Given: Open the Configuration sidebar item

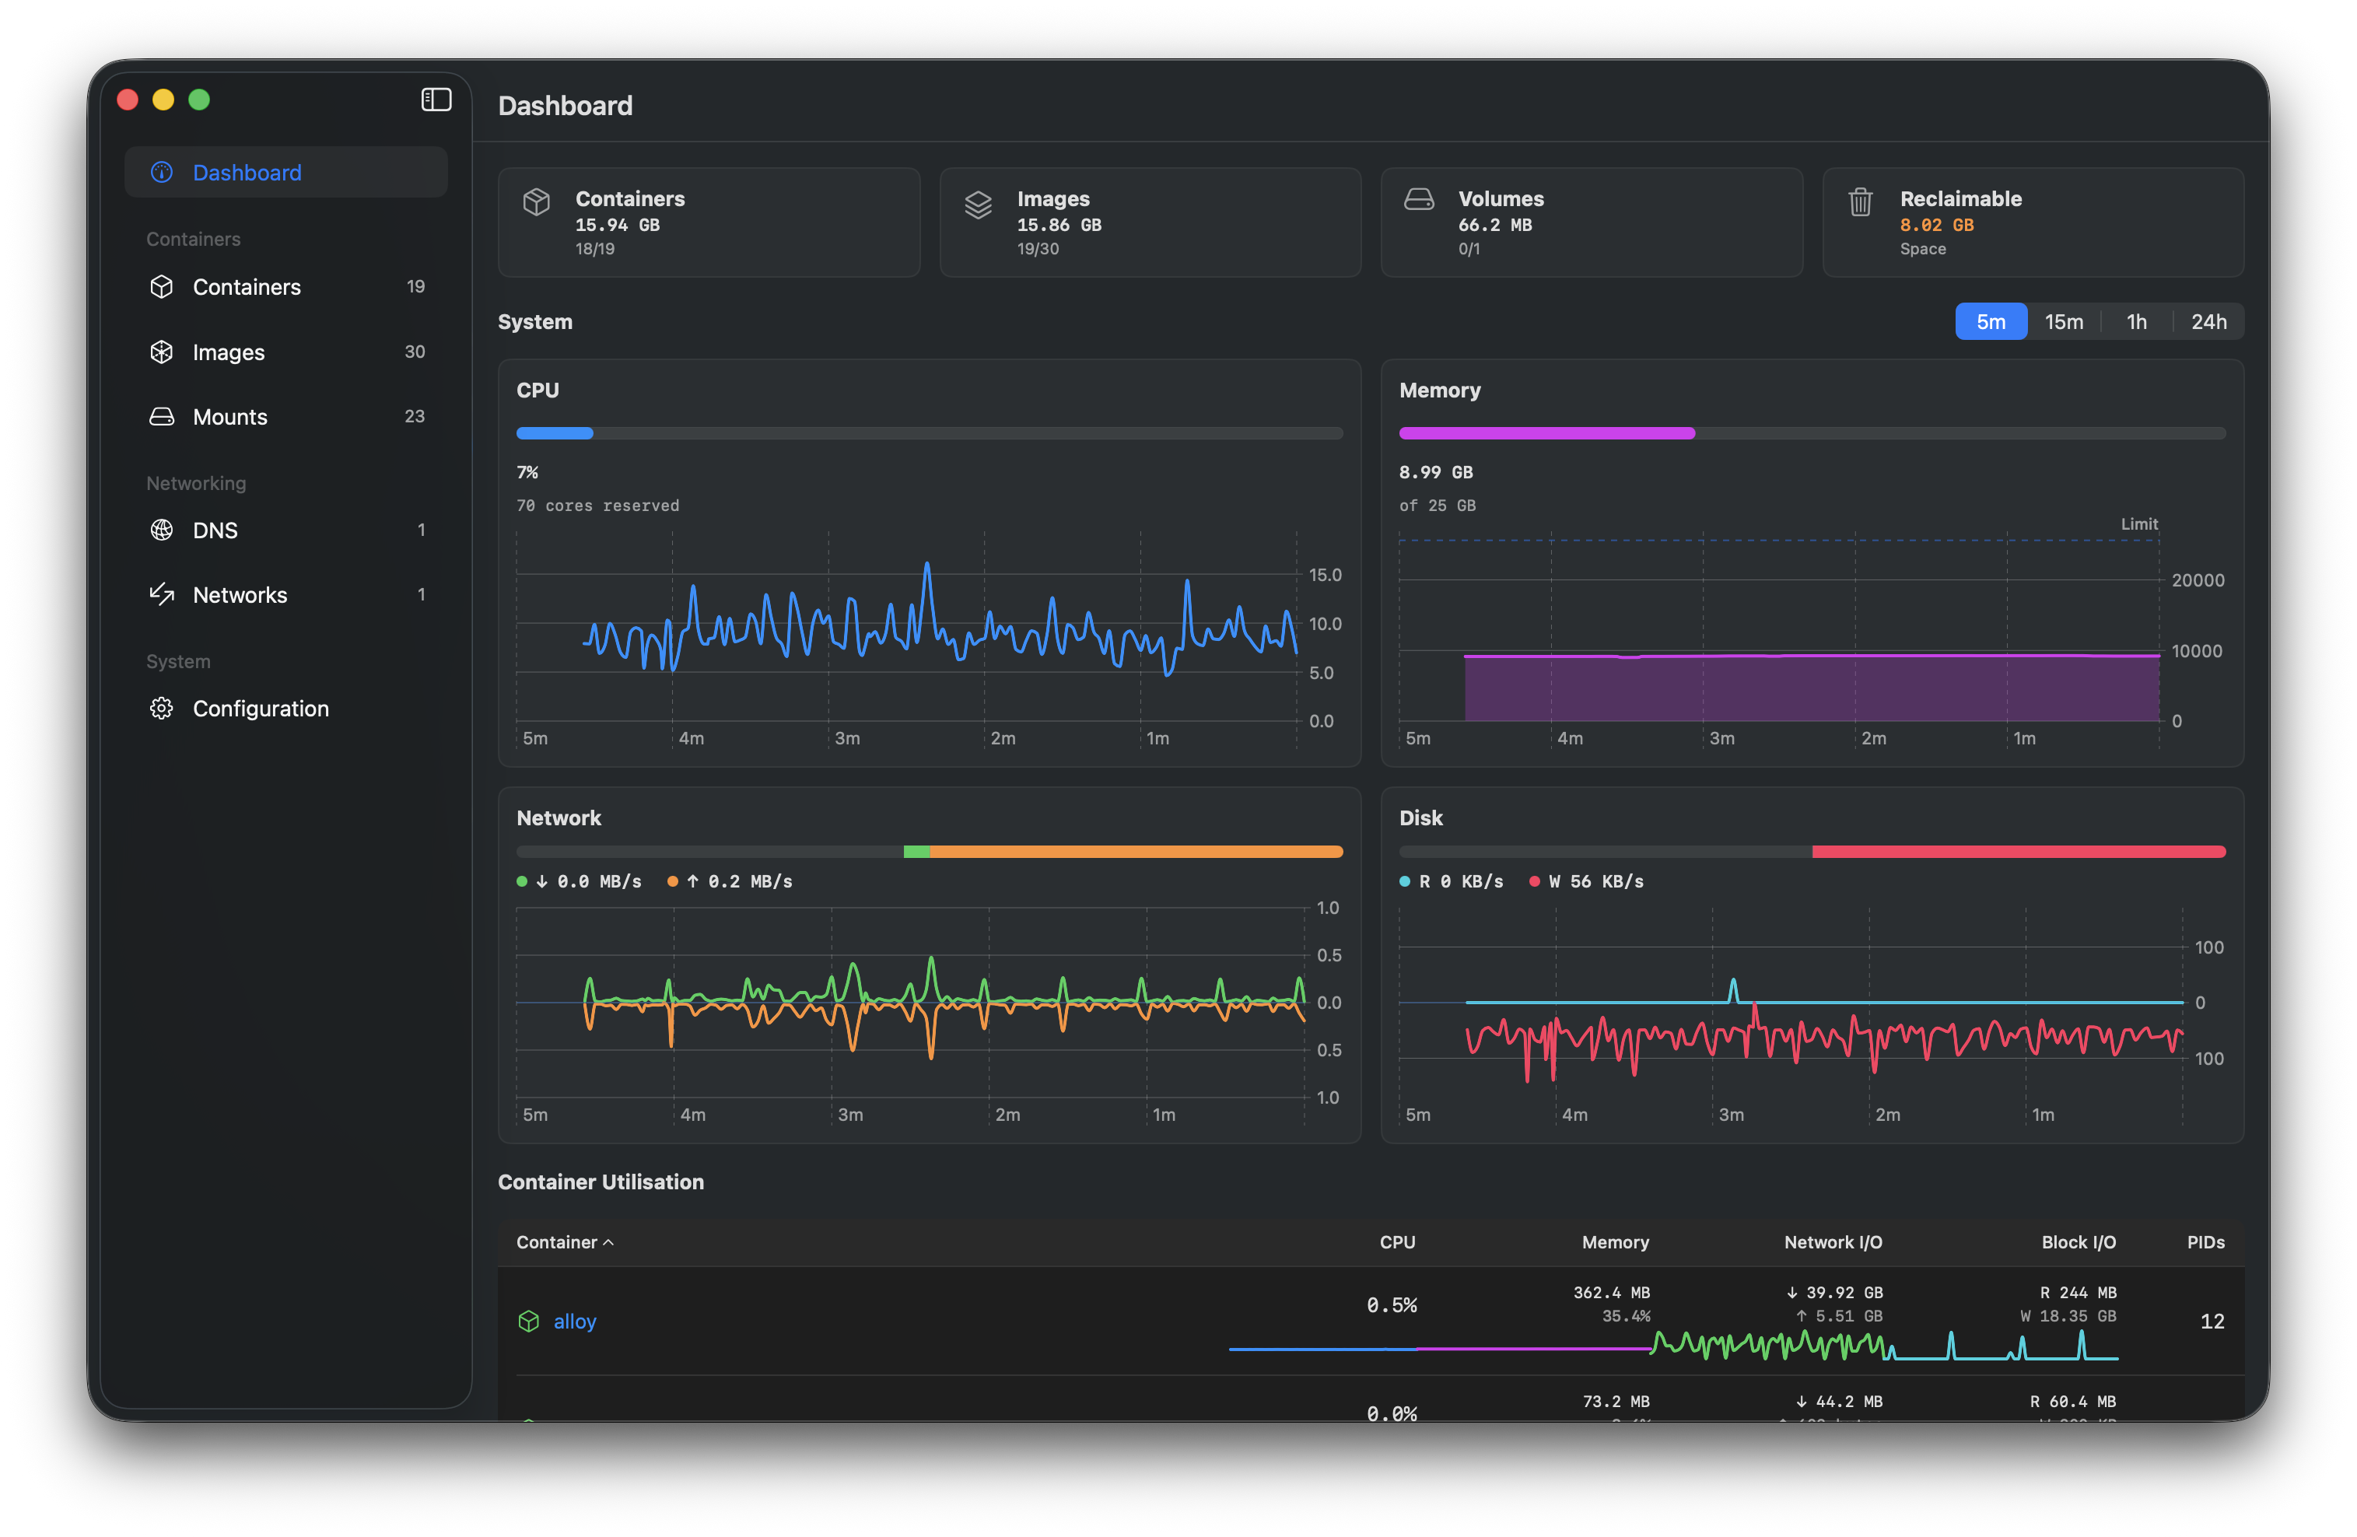Looking at the screenshot, I should (286, 708).
